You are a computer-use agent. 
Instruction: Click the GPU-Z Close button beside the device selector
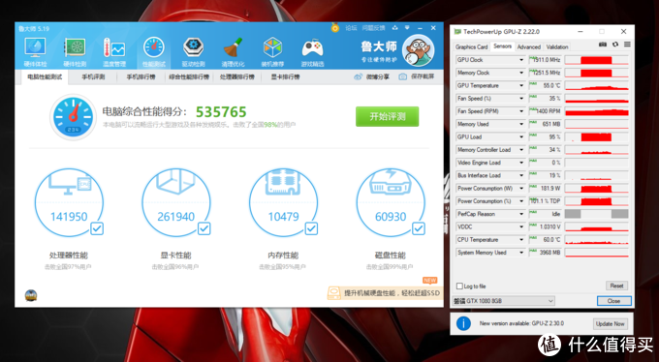click(x=613, y=301)
